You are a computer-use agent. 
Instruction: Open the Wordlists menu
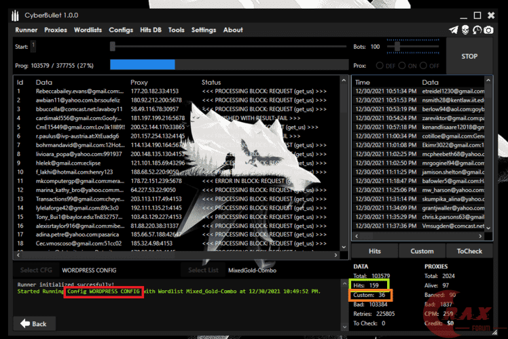[88, 30]
